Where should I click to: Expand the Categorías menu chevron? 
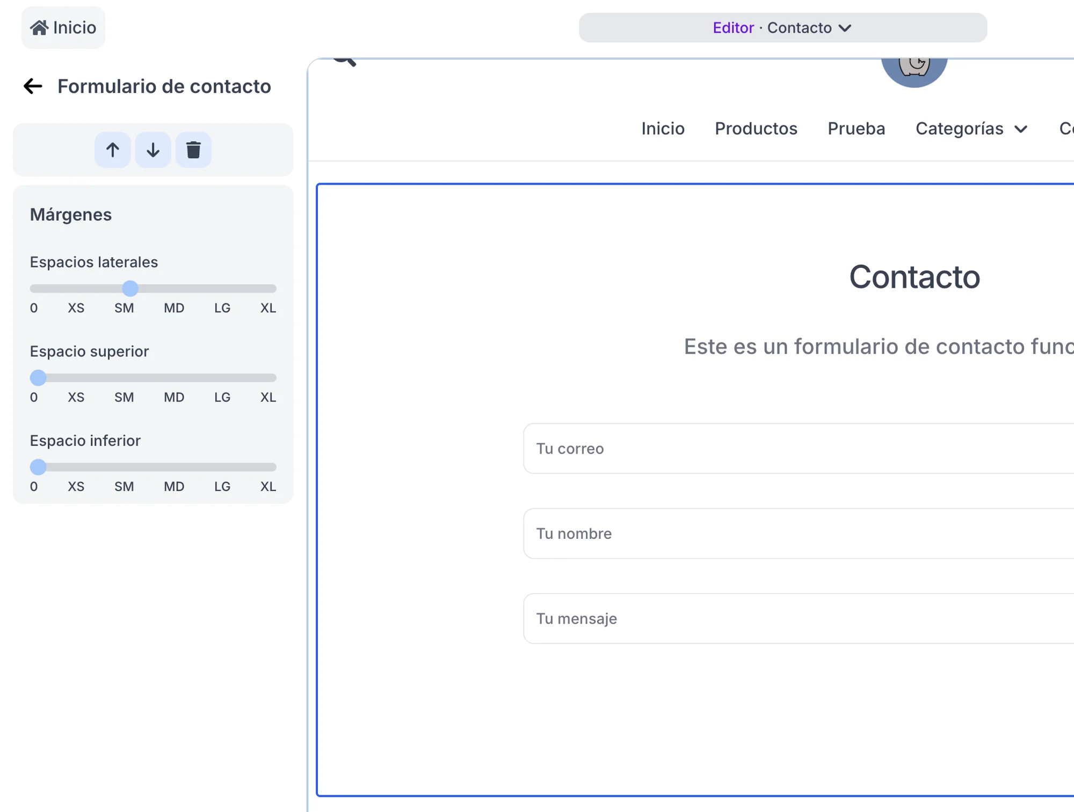tap(1021, 129)
